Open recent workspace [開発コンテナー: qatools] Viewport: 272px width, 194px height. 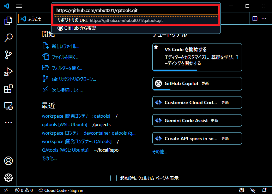coord(76,116)
